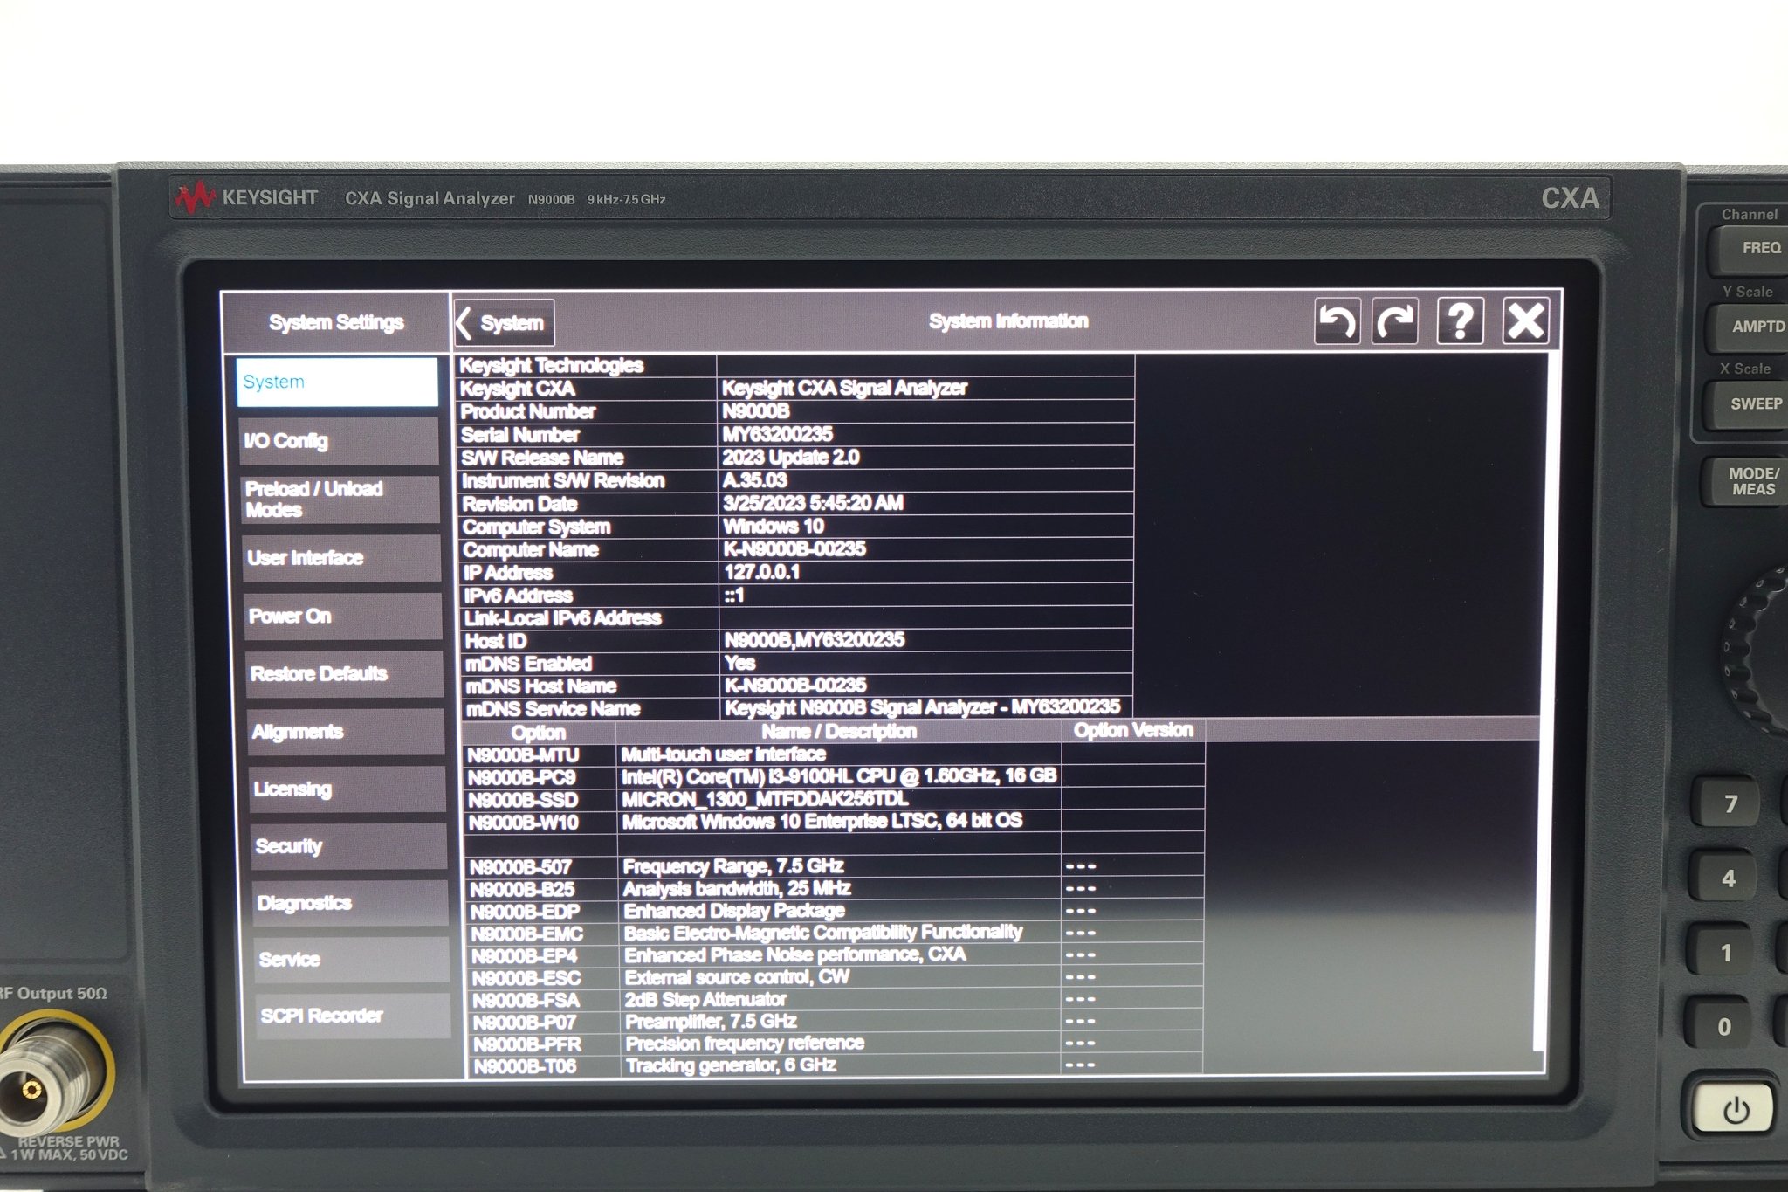Click the power standby button icon
Image resolution: width=1788 pixels, height=1192 pixels.
point(1735,1110)
